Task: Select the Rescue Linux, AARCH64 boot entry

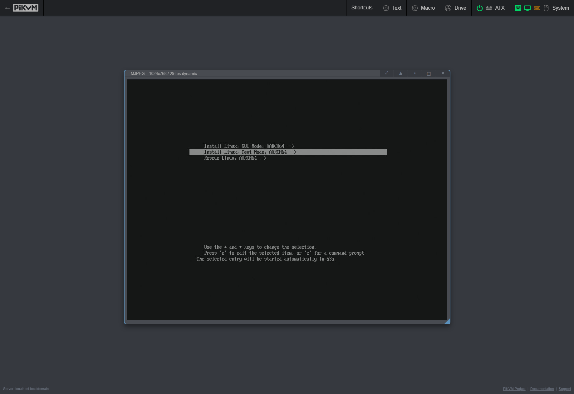Action: tap(235, 158)
